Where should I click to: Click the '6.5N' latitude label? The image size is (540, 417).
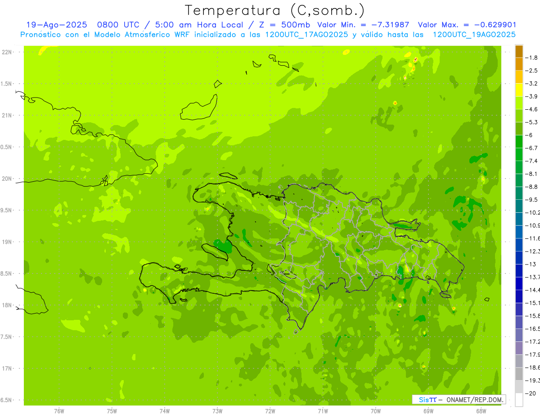tap(7, 400)
